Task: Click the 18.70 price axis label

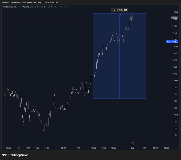Action: point(175,33)
